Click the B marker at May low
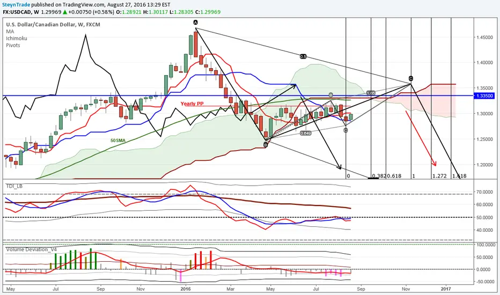Screen dimensions: 500x295 point(266,145)
